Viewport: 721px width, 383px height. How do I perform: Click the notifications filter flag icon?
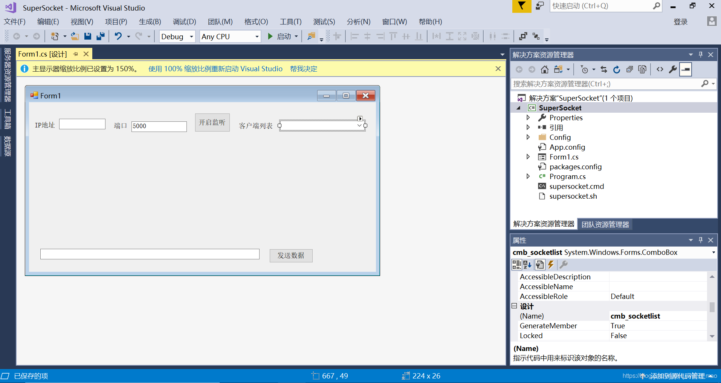[x=521, y=6]
